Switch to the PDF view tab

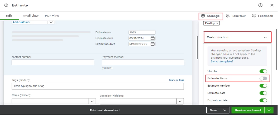click(52, 16)
